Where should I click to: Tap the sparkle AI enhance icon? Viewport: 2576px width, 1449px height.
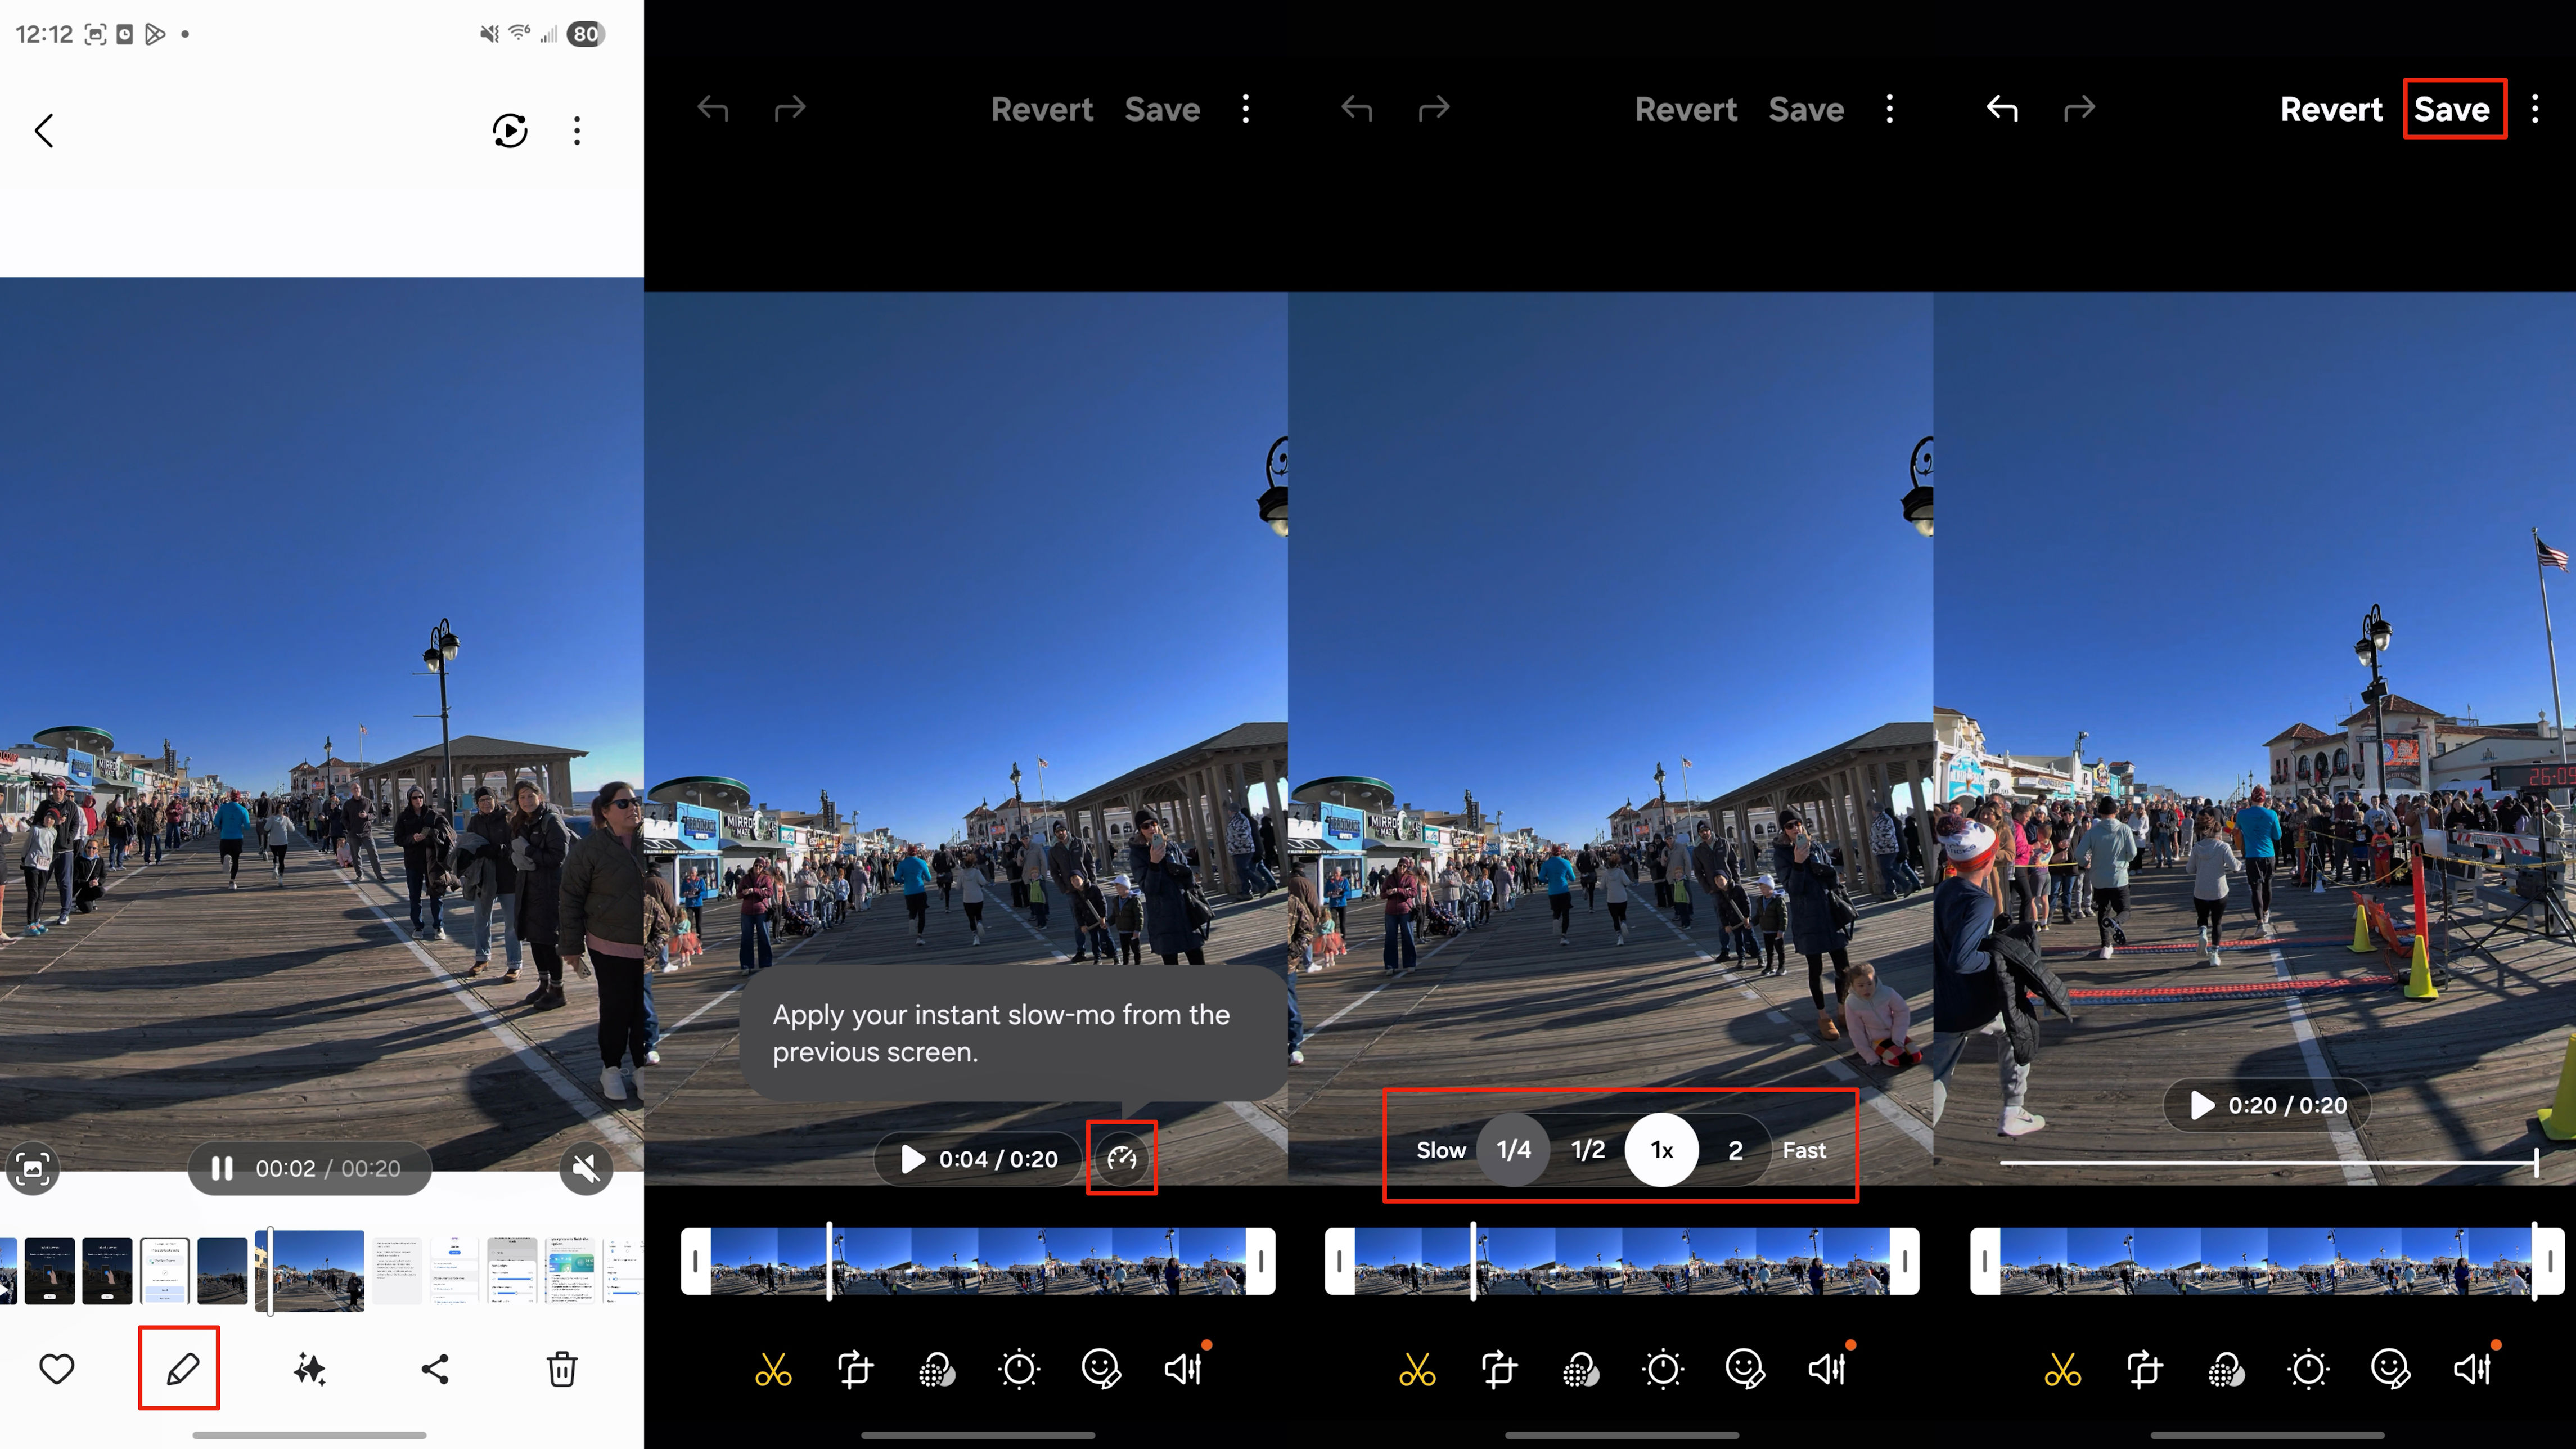[x=309, y=1368]
